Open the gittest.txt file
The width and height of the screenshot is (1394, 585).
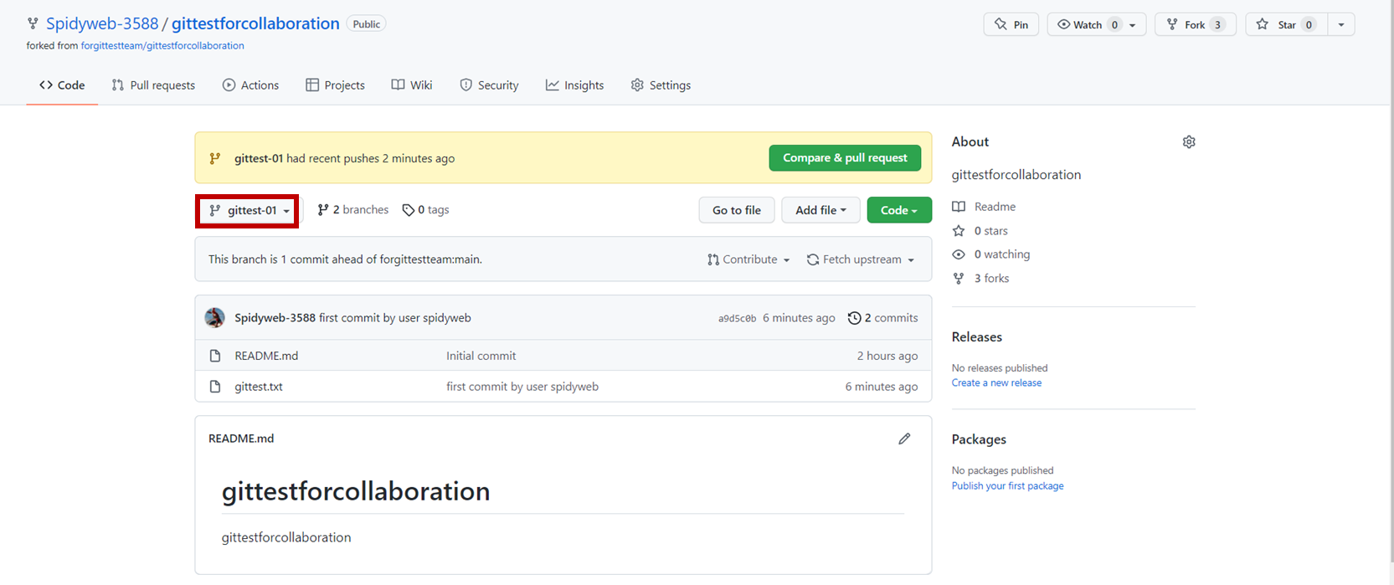coord(259,387)
